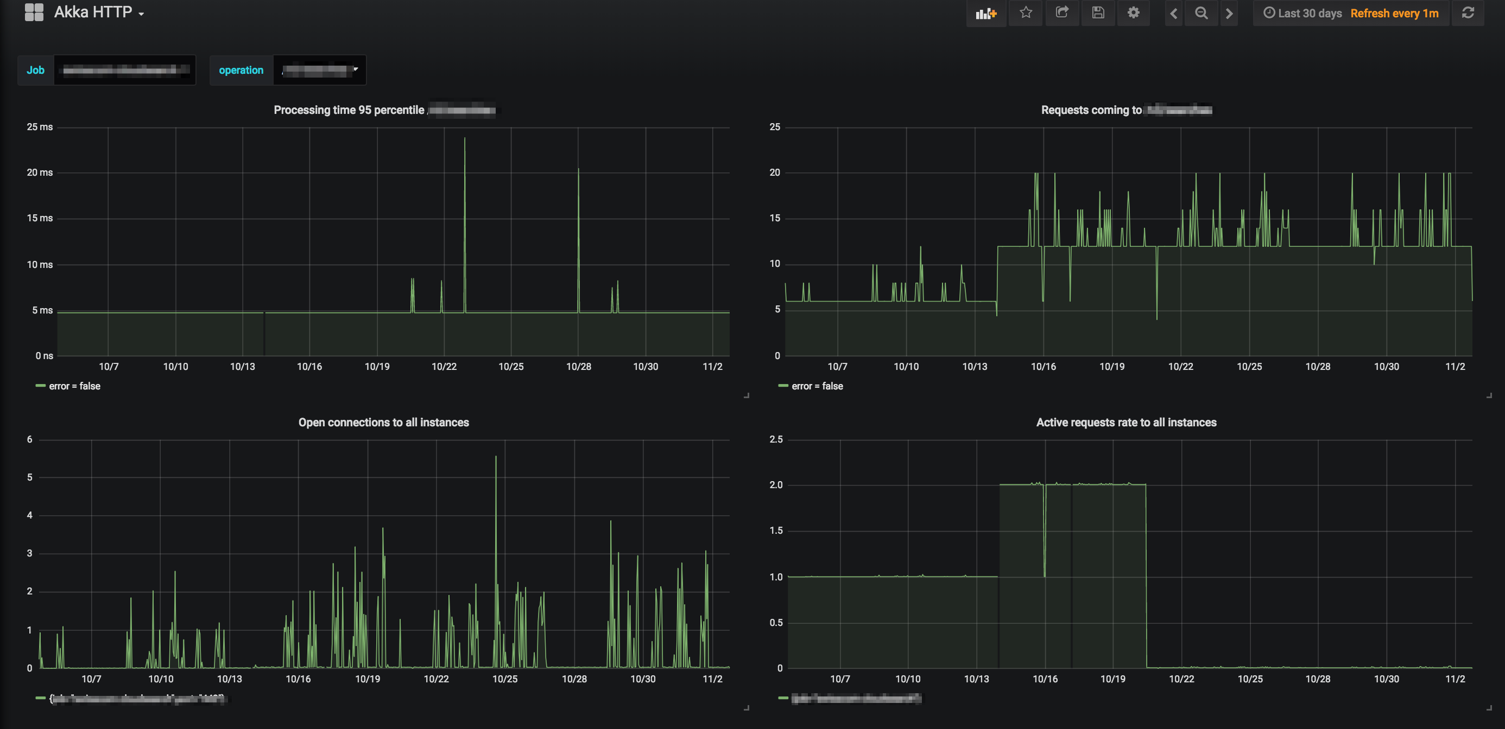Click Active requests rate legend color swatch
The height and width of the screenshot is (729, 1505).
783,698
